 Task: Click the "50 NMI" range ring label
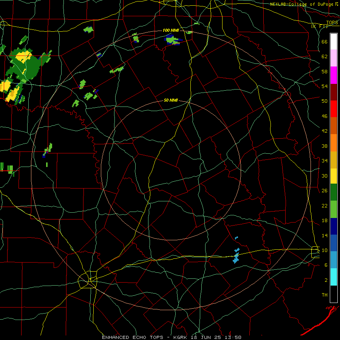[171, 100]
